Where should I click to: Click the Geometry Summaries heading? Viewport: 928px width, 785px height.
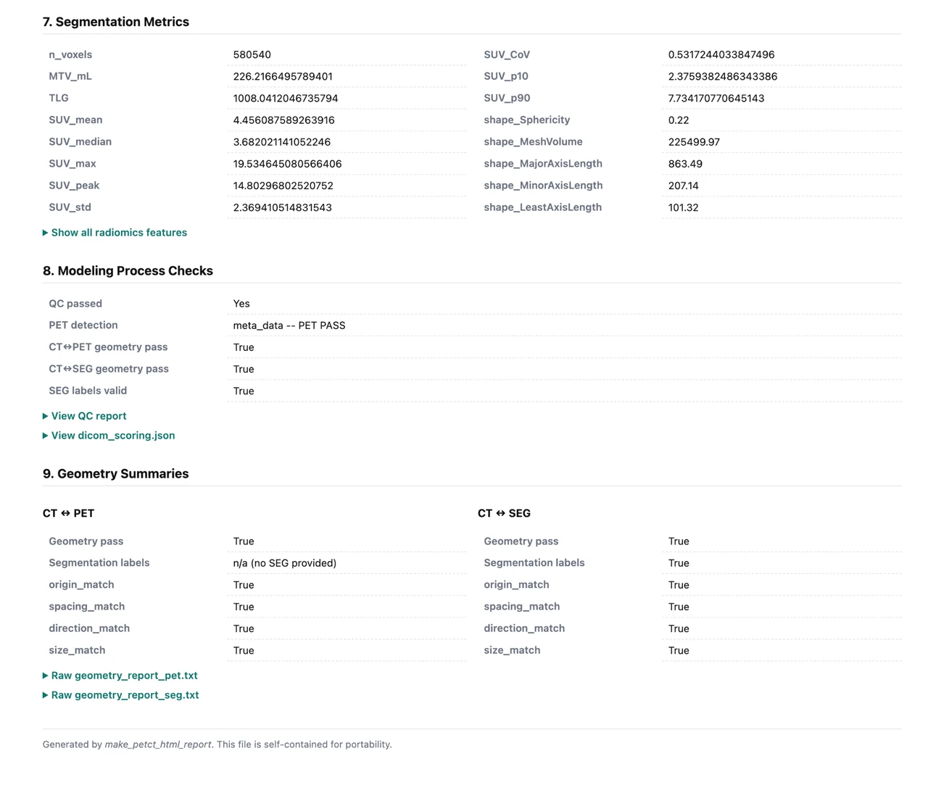click(x=115, y=473)
